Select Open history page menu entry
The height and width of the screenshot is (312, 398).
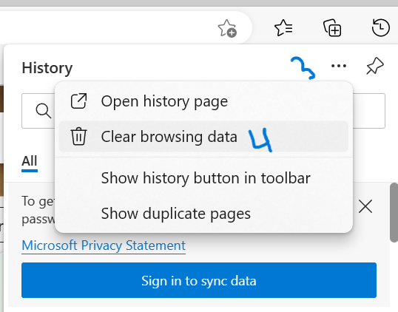coord(203,101)
